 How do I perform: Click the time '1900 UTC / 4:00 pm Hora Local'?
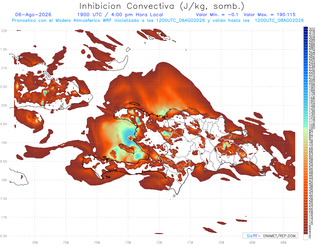coord(120,15)
